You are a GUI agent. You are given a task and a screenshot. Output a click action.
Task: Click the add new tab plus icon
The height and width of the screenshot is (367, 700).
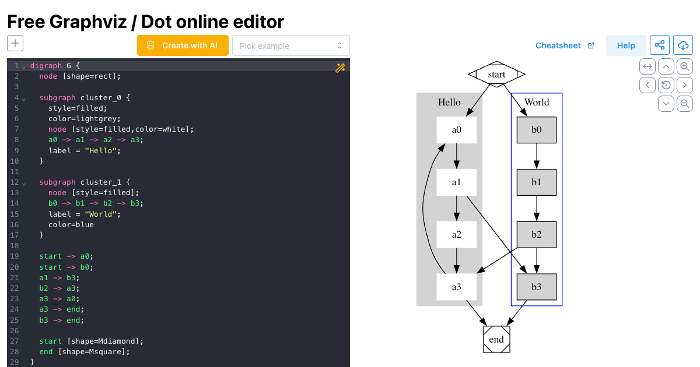click(15, 43)
